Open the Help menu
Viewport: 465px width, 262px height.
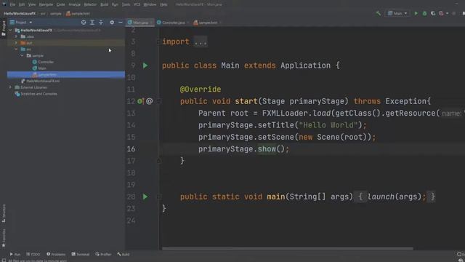(x=163, y=4)
